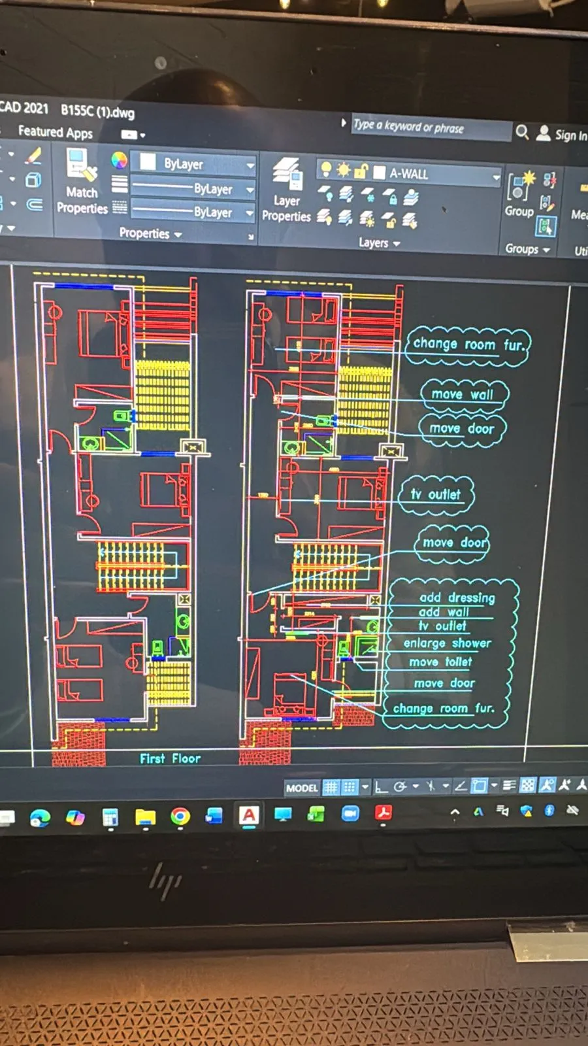Click the Match Properties tool

[x=82, y=182]
